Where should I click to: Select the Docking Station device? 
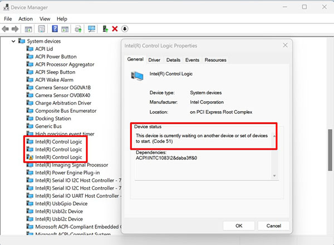pyautogui.click(x=53, y=118)
